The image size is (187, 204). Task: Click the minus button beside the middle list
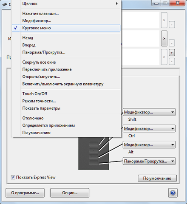[172, 43]
